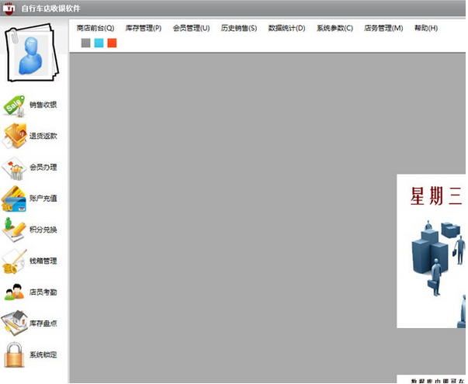Open the 会员管理(U) menu
Image resolution: width=468 pixels, height=384 pixels.
pyautogui.click(x=192, y=28)
